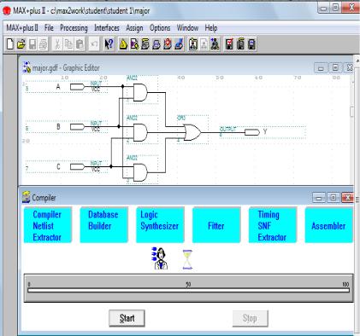Click the greyed set project to current file icon
360x336 pixels.
204,44
